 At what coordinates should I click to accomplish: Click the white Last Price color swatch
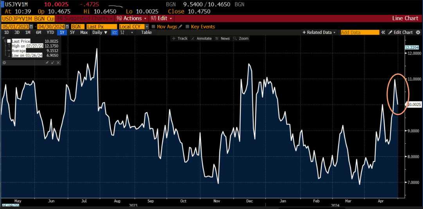(9, 41)
